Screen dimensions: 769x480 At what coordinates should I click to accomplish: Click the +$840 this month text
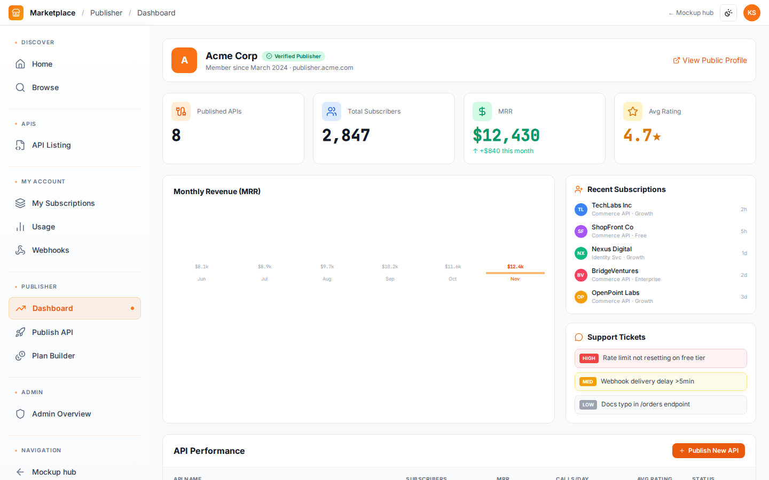click(503, 151)
